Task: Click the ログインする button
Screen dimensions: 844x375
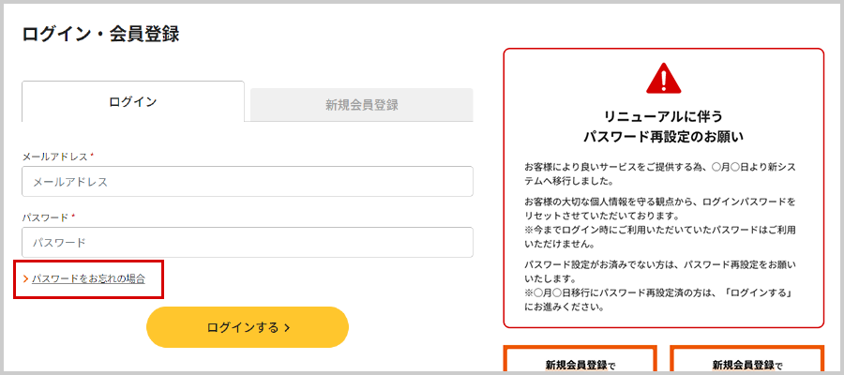Action: (248, 327)
